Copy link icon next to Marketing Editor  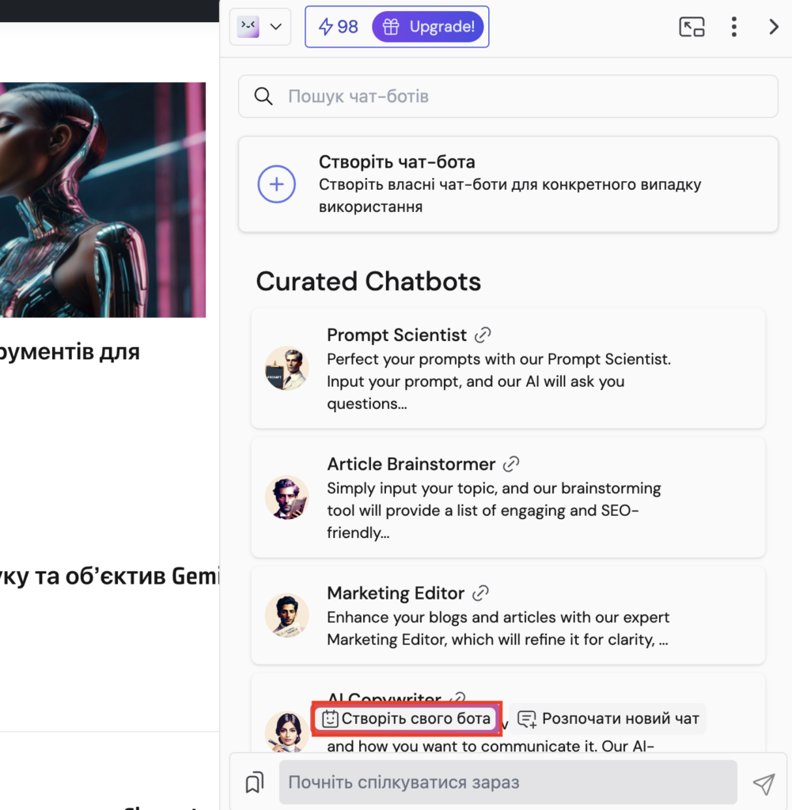pyautogui.click(x=479, y=593)
